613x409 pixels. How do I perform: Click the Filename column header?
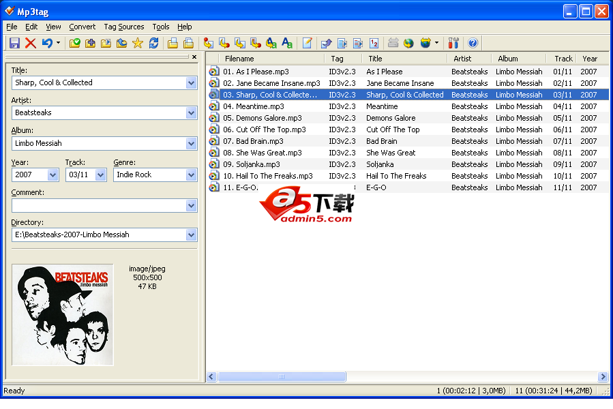pyautogui.click(x=239, y=59)
